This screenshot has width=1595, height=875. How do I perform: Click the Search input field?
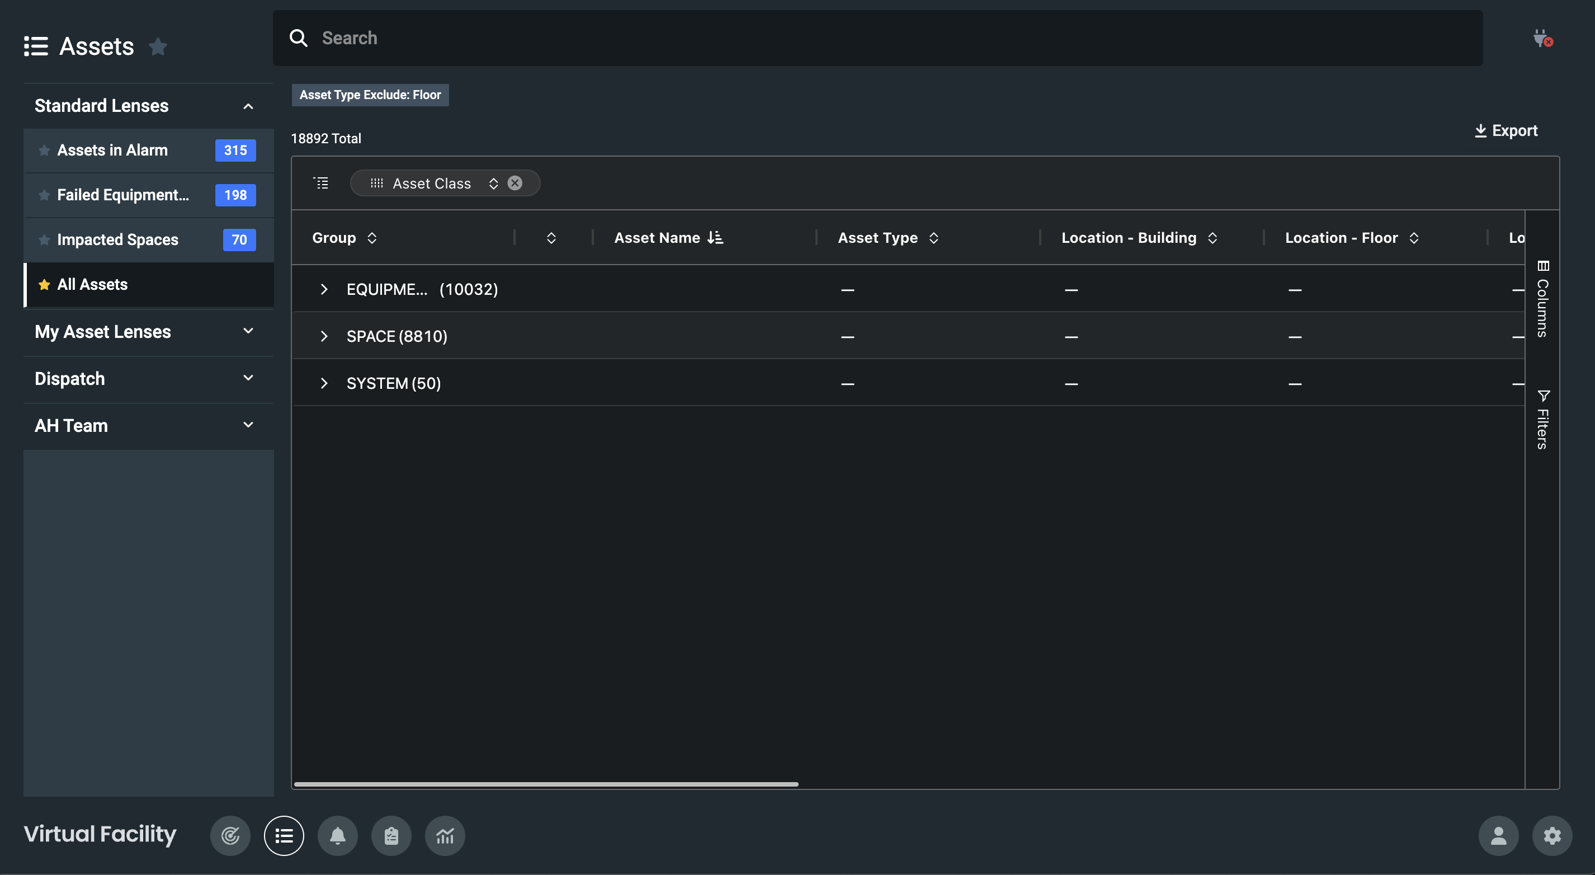point(877,39)
